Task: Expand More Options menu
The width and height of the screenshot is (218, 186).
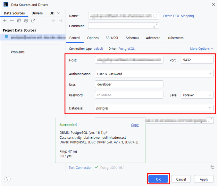Action: (201, 49)
